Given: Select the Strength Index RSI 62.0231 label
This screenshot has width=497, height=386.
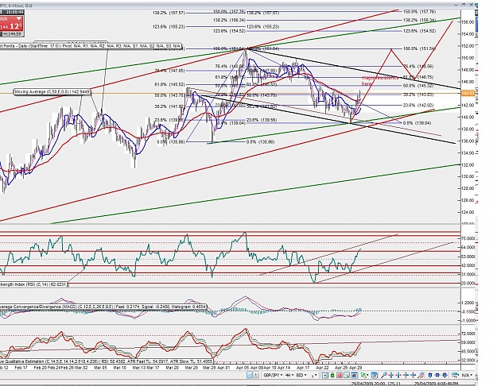Looking at the screenshot, I should pos(33,284).
